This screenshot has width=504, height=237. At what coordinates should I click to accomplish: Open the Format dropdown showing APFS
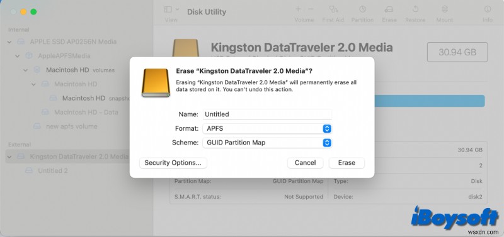point(266,129)
